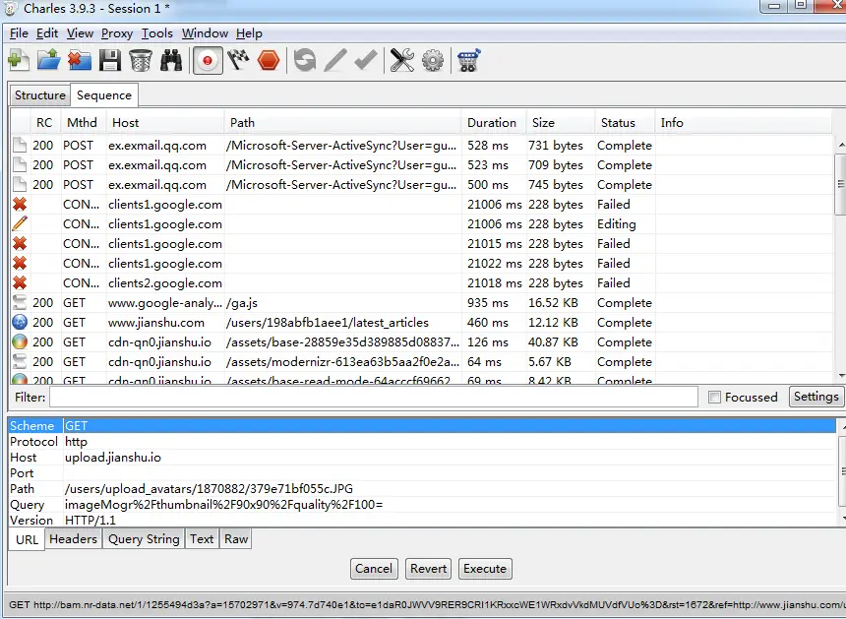
Task: Switch to the Query String tab
Action: tap(144, 539)
